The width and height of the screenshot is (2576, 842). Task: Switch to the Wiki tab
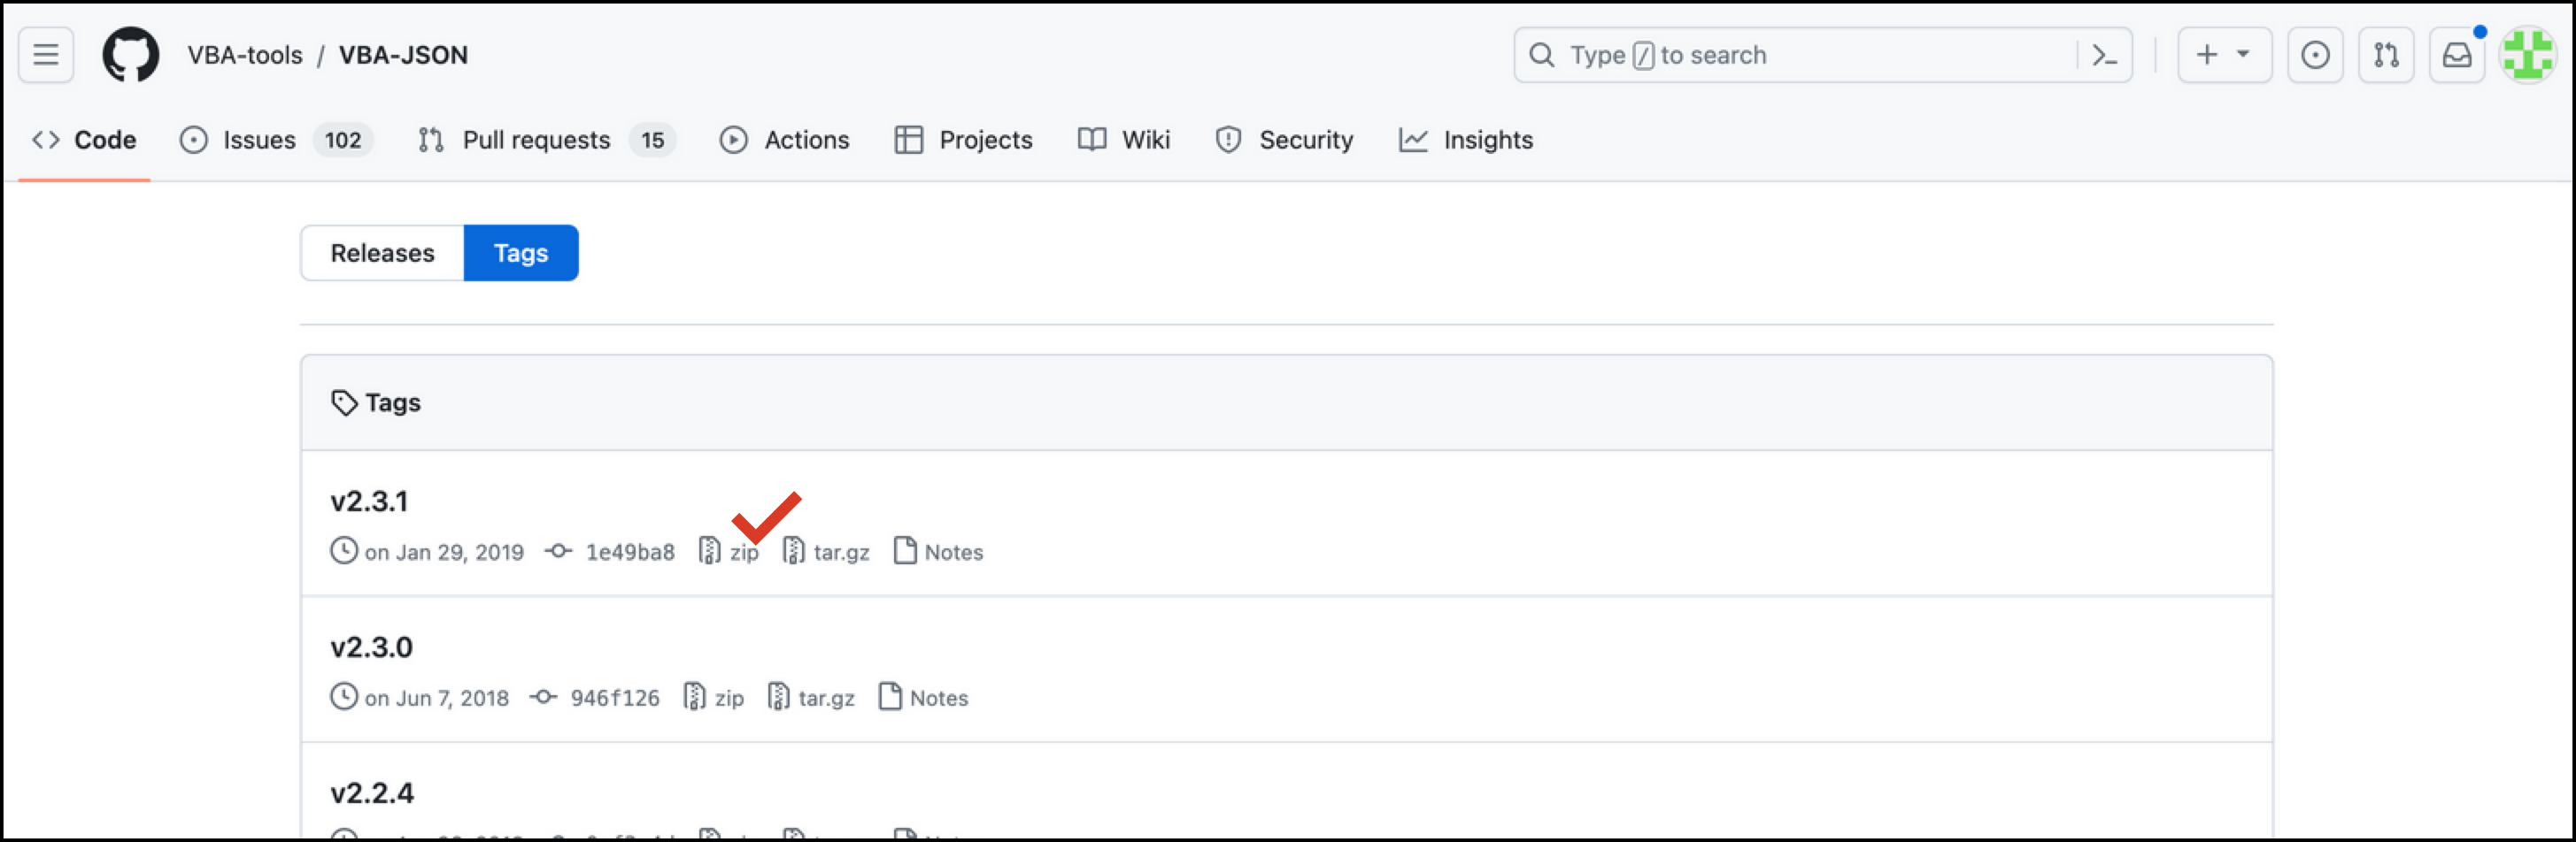coord(1123,140)
